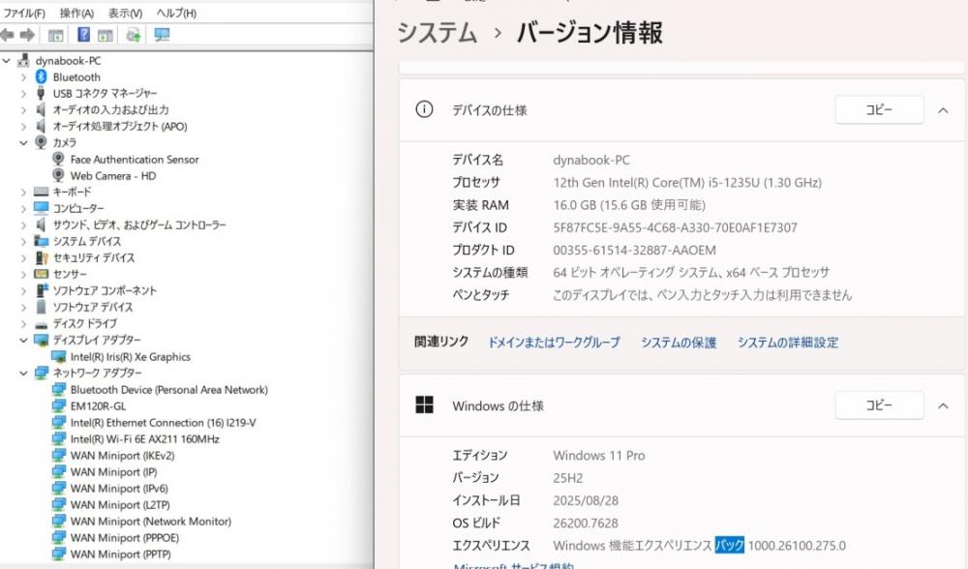Open the 表示(V) menu
This screenshot has height=569, width=968.
[125, 13]
